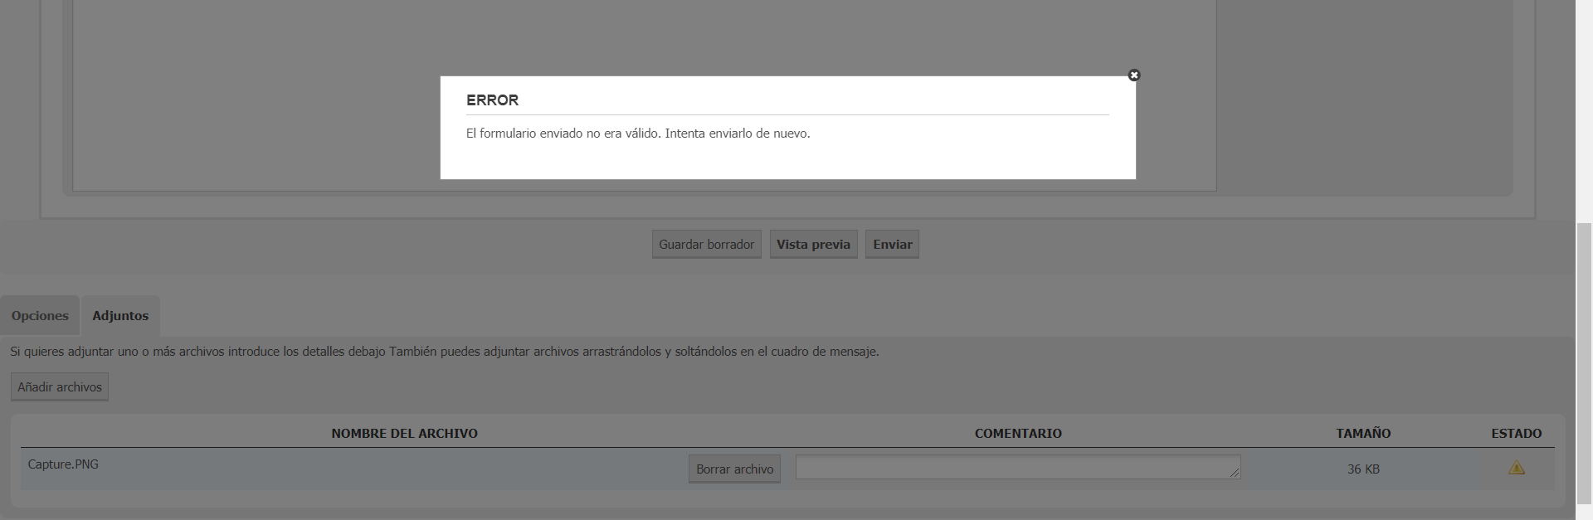This screenshot has height=520, width=1593.
Task: Switch to the Opciones tab
Action: [x=40, y=316]
